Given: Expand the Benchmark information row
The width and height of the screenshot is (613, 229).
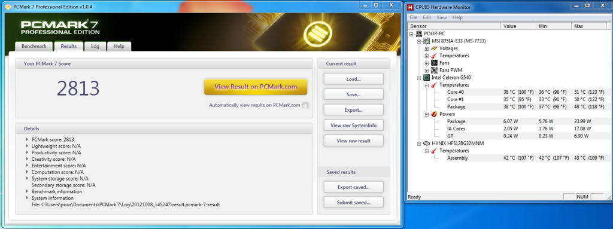Looking at the screenshot, I should click(27, 191).
